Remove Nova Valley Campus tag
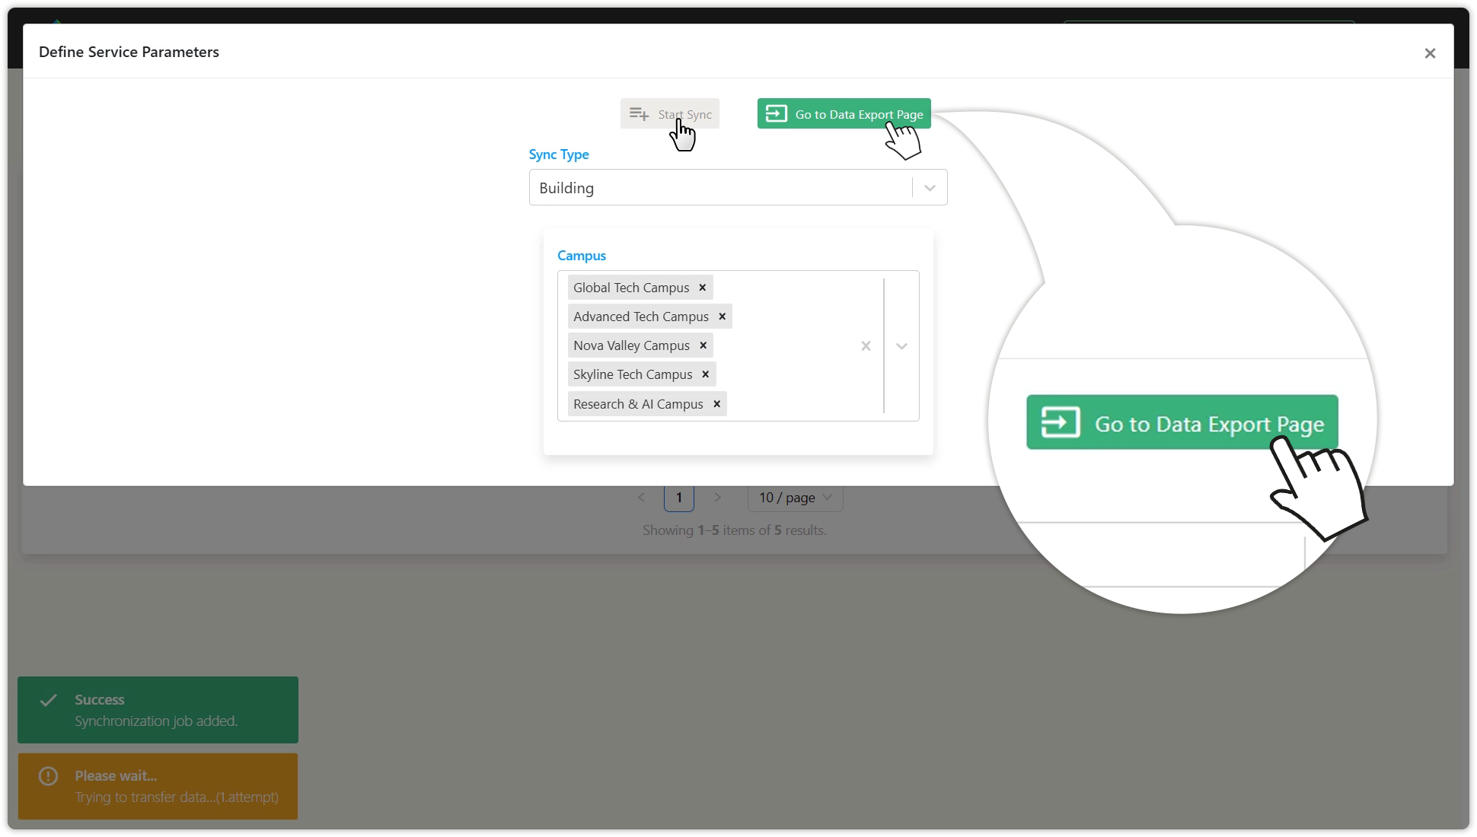The image size is (1477, 837). (x=703, y=345)
